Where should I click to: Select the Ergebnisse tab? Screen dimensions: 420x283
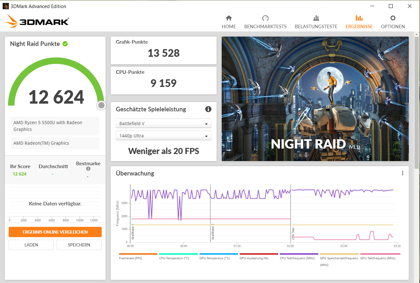tap(359, 22)
